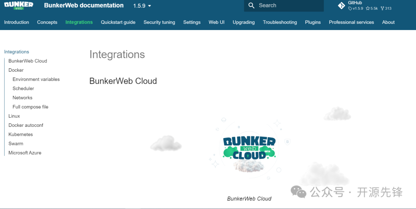Jump to BunkerWeb Cloud in sidebar
416x209 pixels.
click(x=28, y=61)
